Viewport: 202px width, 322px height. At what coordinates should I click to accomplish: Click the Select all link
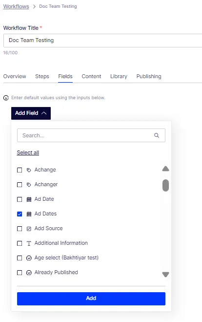(28, 152)
